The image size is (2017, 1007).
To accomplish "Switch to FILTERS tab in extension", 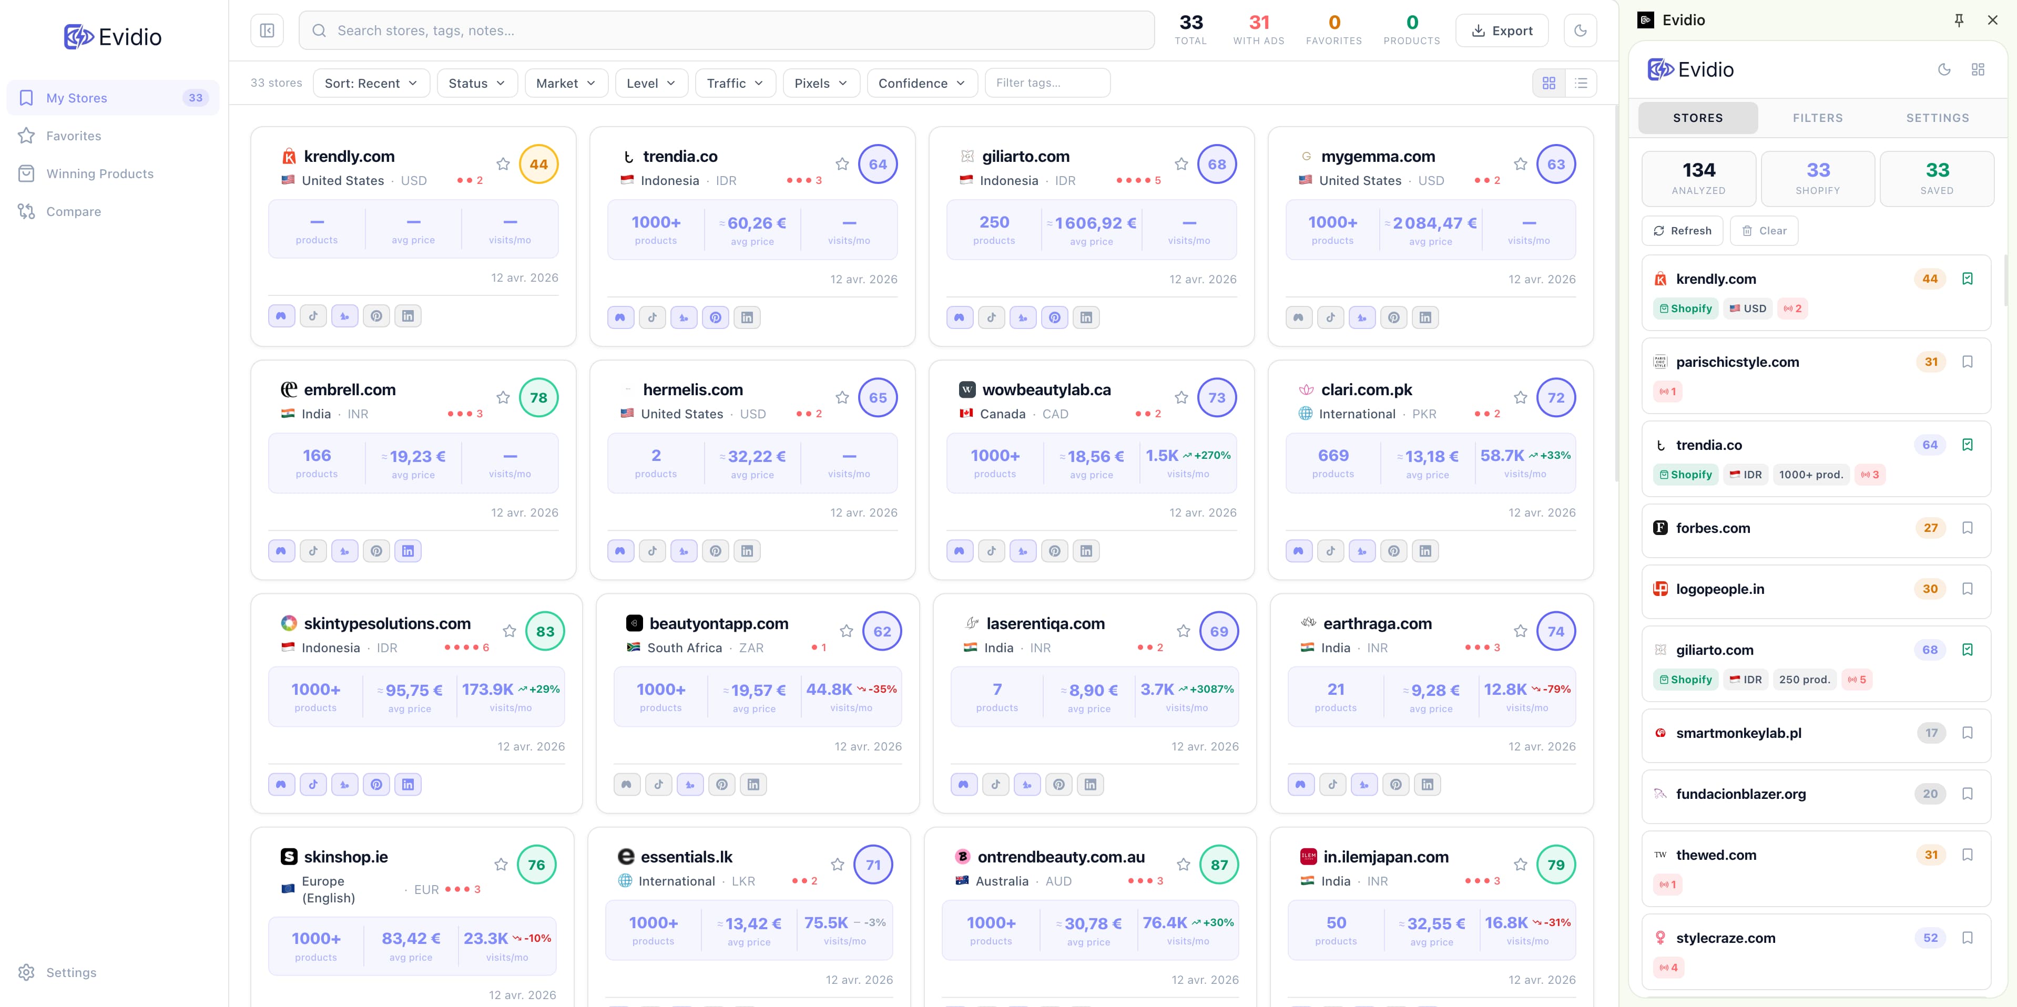I will (1817, 118).
